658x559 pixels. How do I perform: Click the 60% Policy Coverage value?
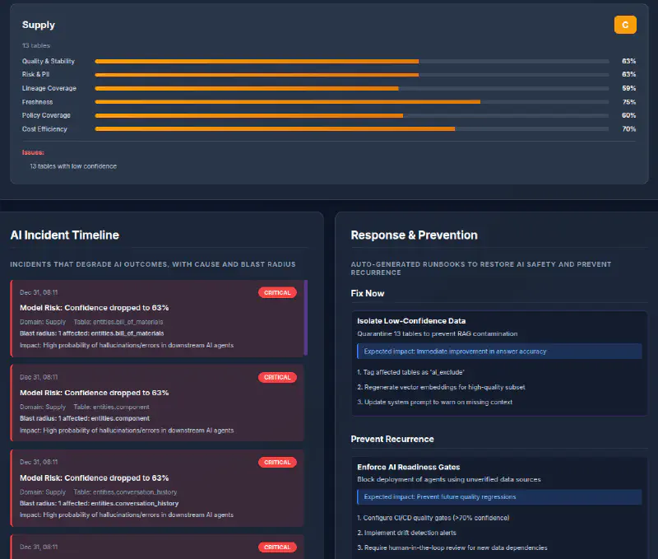(x=628, y=115)
